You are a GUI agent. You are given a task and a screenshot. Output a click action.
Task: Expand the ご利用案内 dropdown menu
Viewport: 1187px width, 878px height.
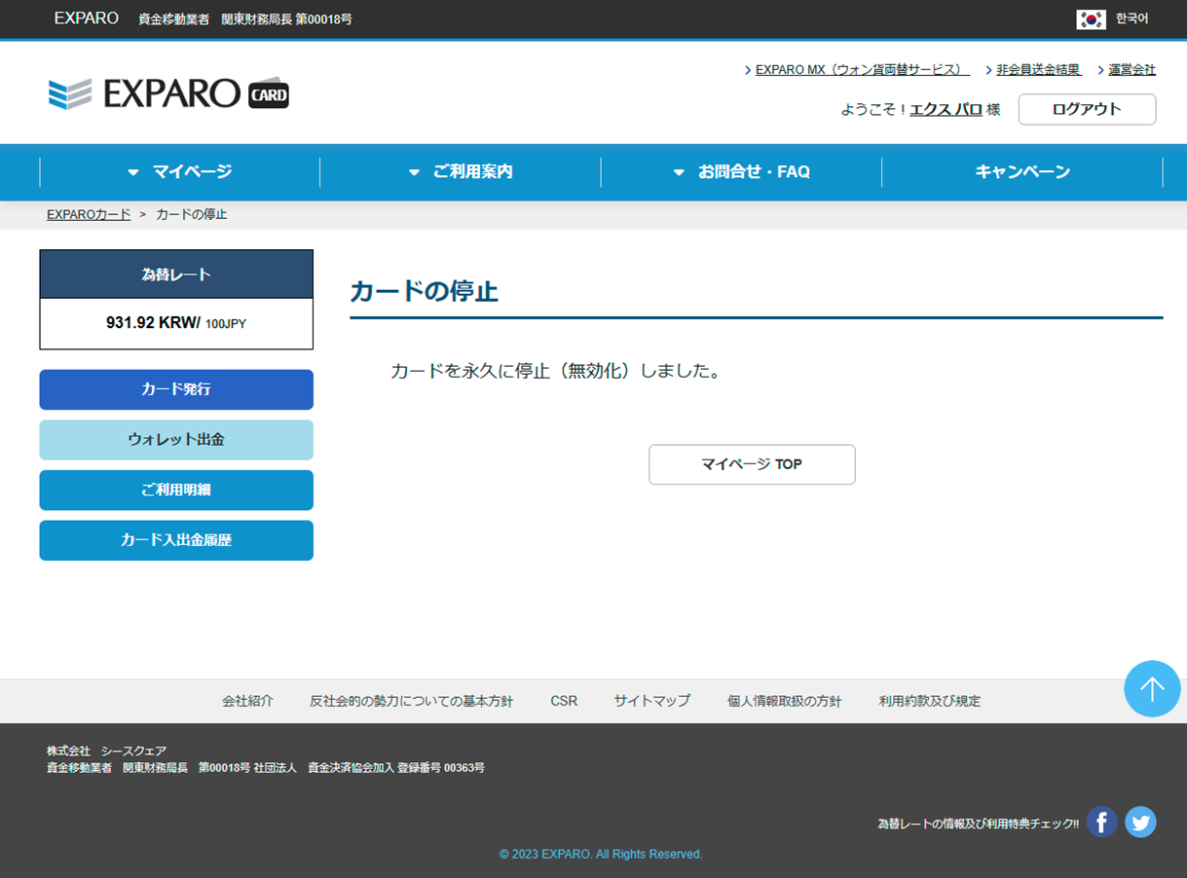pyautogui.click(x=461, y=172)
